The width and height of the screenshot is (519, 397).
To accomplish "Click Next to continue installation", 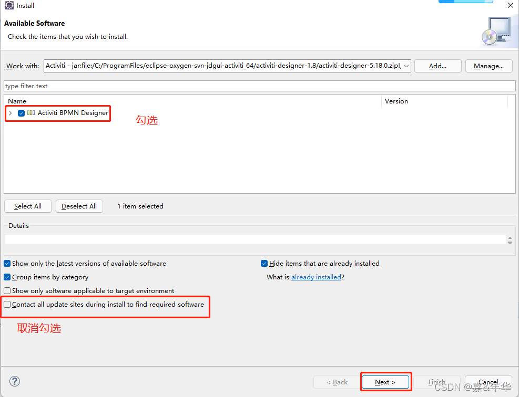I will coord(385,382).
